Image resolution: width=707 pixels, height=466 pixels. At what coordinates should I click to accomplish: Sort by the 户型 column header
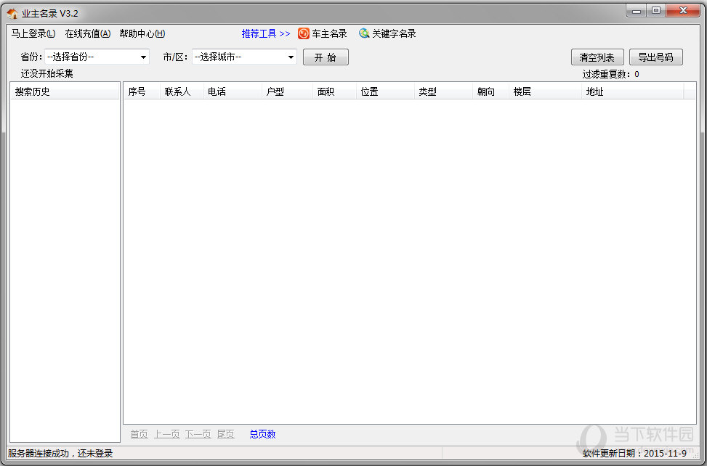tap(288, 91)
